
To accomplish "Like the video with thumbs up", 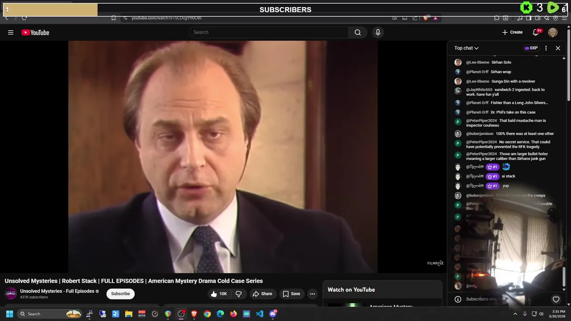I will pos(220,294).
